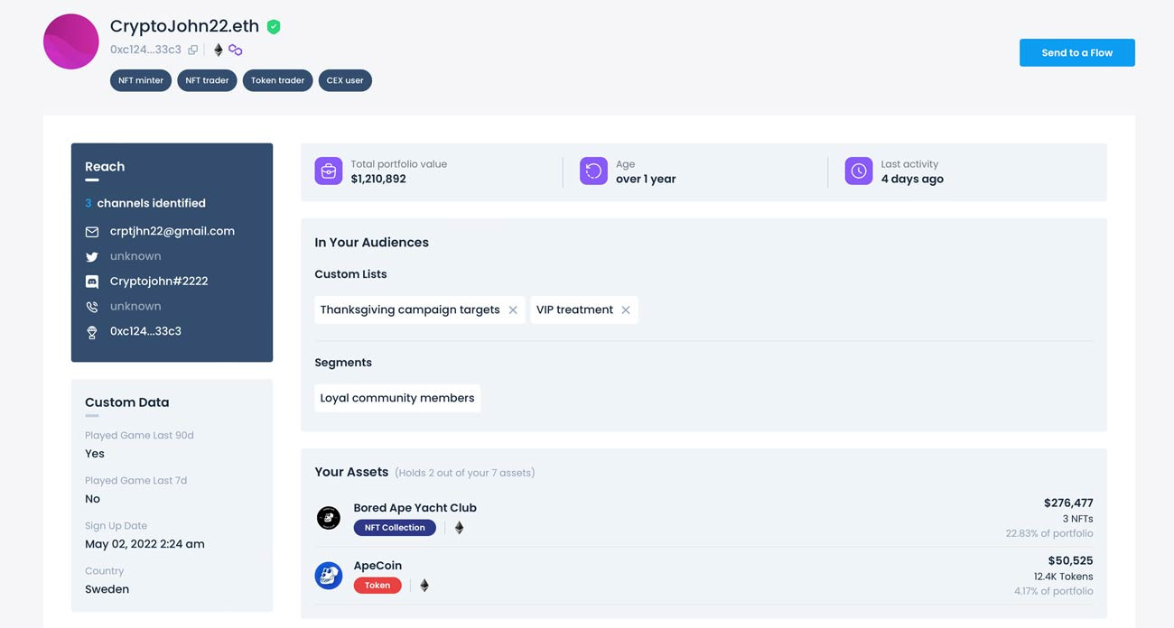Click the NFT Collection badge
The height and width of the screenshot is (628, 1174).
point(395,528)
